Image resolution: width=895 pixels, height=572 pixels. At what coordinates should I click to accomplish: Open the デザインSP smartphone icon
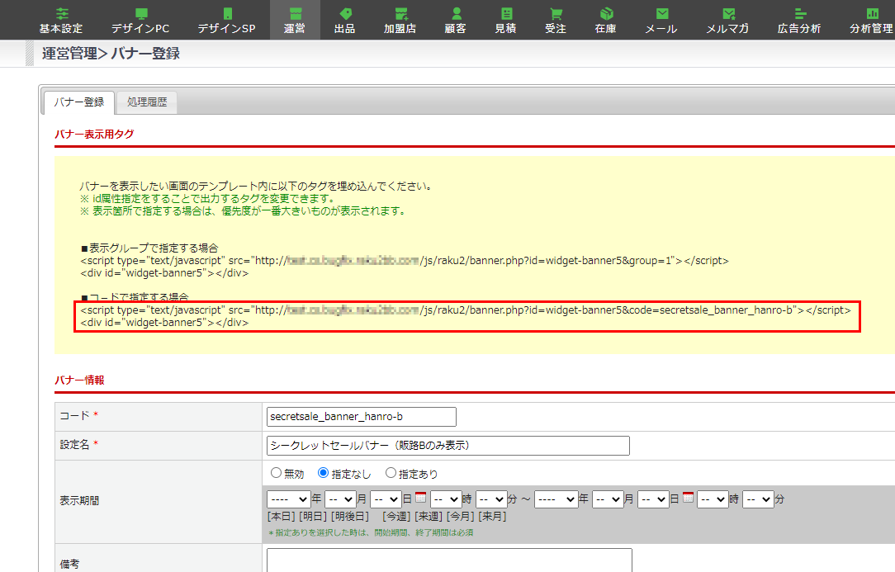[227, 13]
